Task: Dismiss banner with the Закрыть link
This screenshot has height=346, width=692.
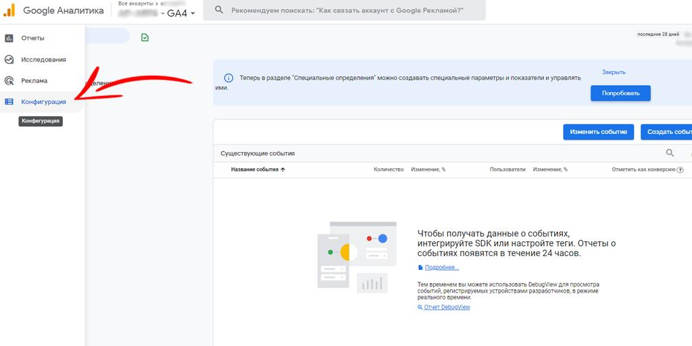Action: click(x=614, y=72)
